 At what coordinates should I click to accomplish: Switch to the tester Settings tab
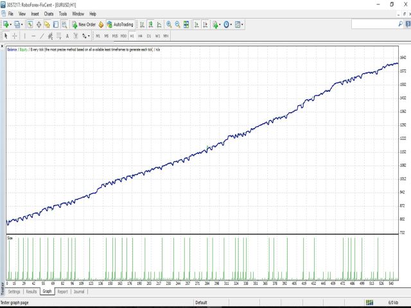[14, 291]
